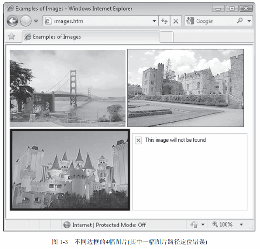The image size is (260, 249).
Task: Open a new blank tab
Action: [166, 37]
